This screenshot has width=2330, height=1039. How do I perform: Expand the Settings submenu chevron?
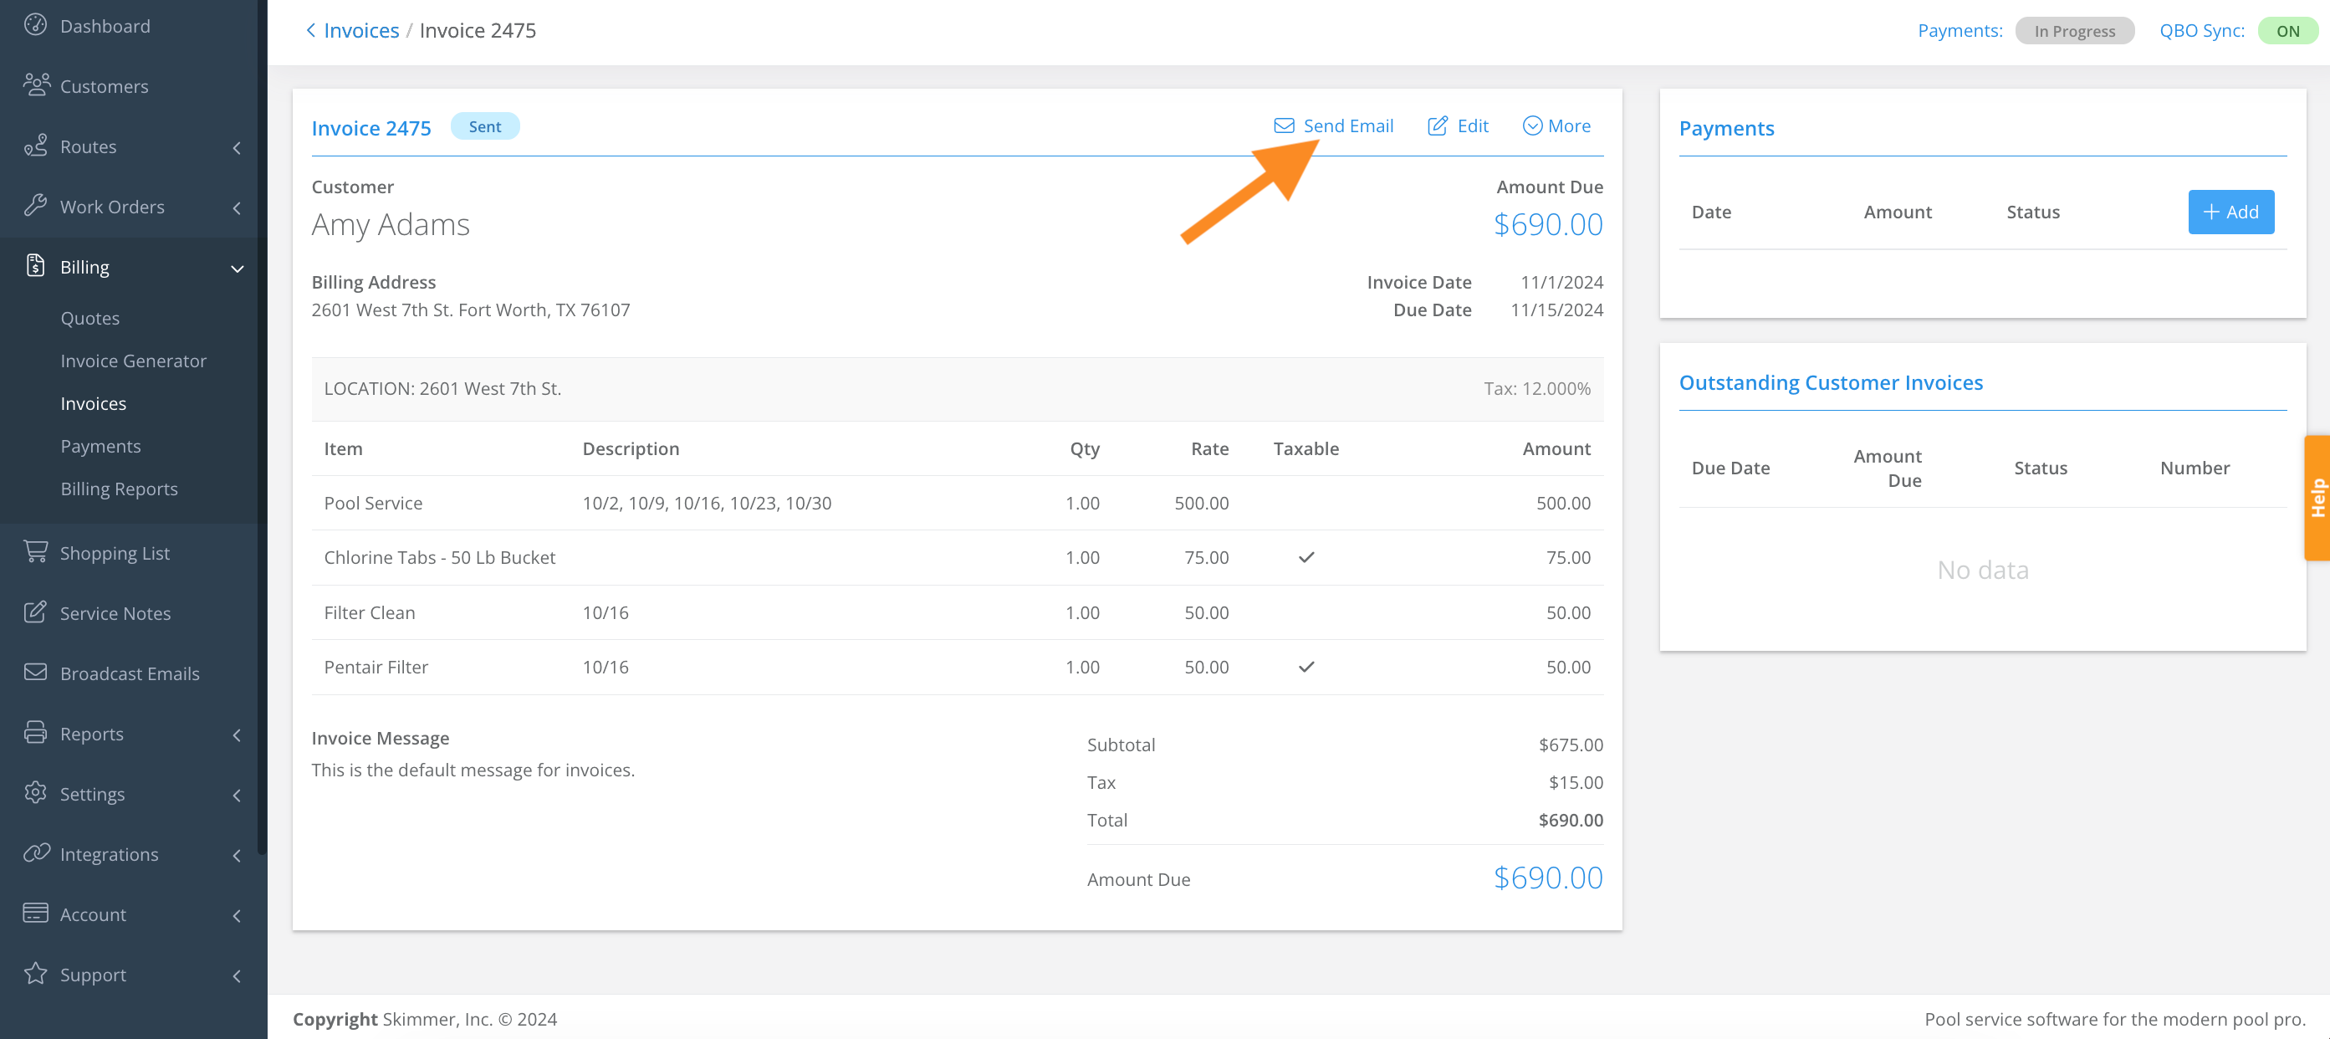[237, 796]
